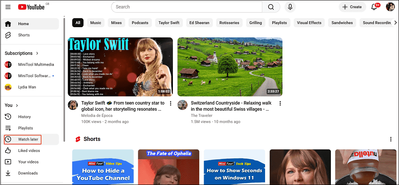Click Melodia de Época channel name
Viewport: 399px width, 185px height.
(97, 116)
